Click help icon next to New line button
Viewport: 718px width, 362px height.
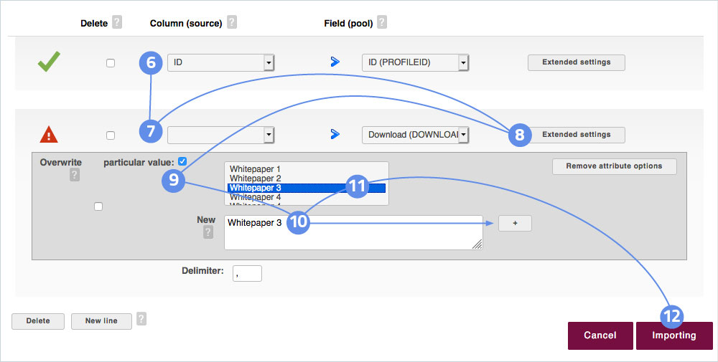[141, 319]
